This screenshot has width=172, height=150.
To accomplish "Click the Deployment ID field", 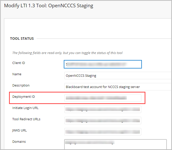I will (103, 98).
